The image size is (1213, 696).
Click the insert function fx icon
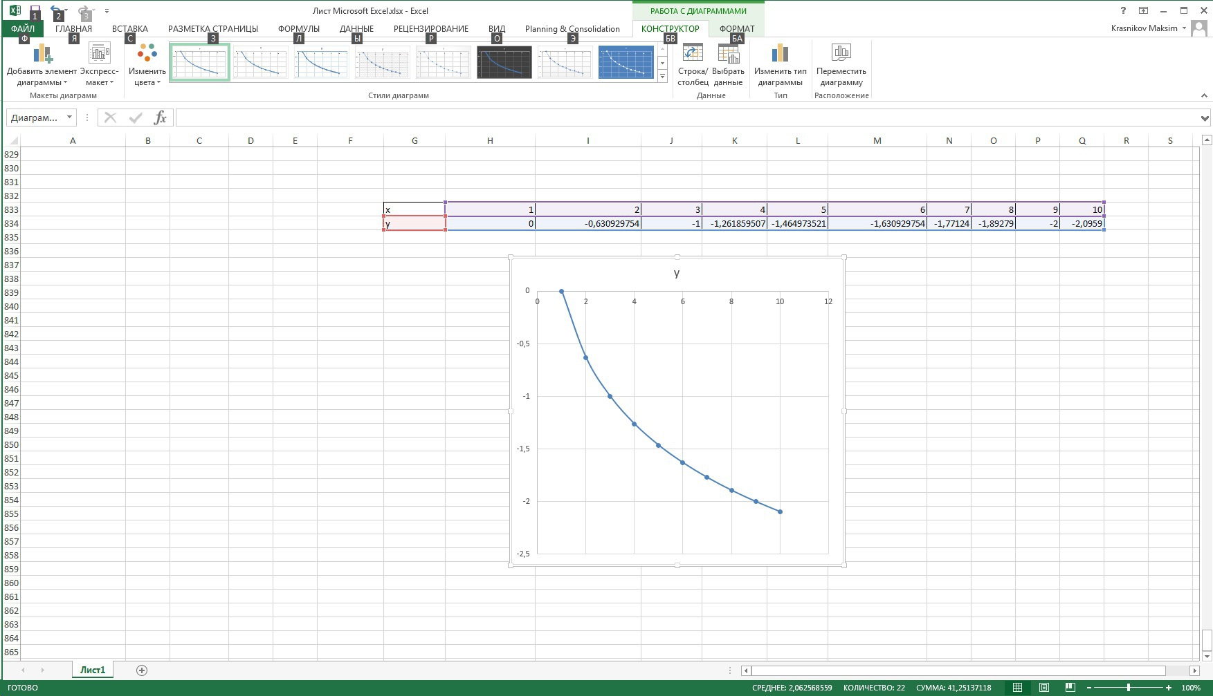(160, 117)
